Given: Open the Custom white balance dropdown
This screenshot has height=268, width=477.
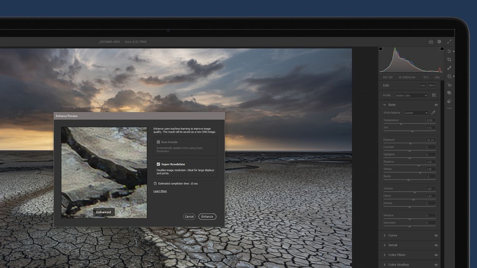Looking at the screenshot, I should [416, 113].
